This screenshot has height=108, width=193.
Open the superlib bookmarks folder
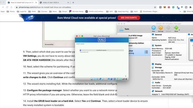pos(22,11)
